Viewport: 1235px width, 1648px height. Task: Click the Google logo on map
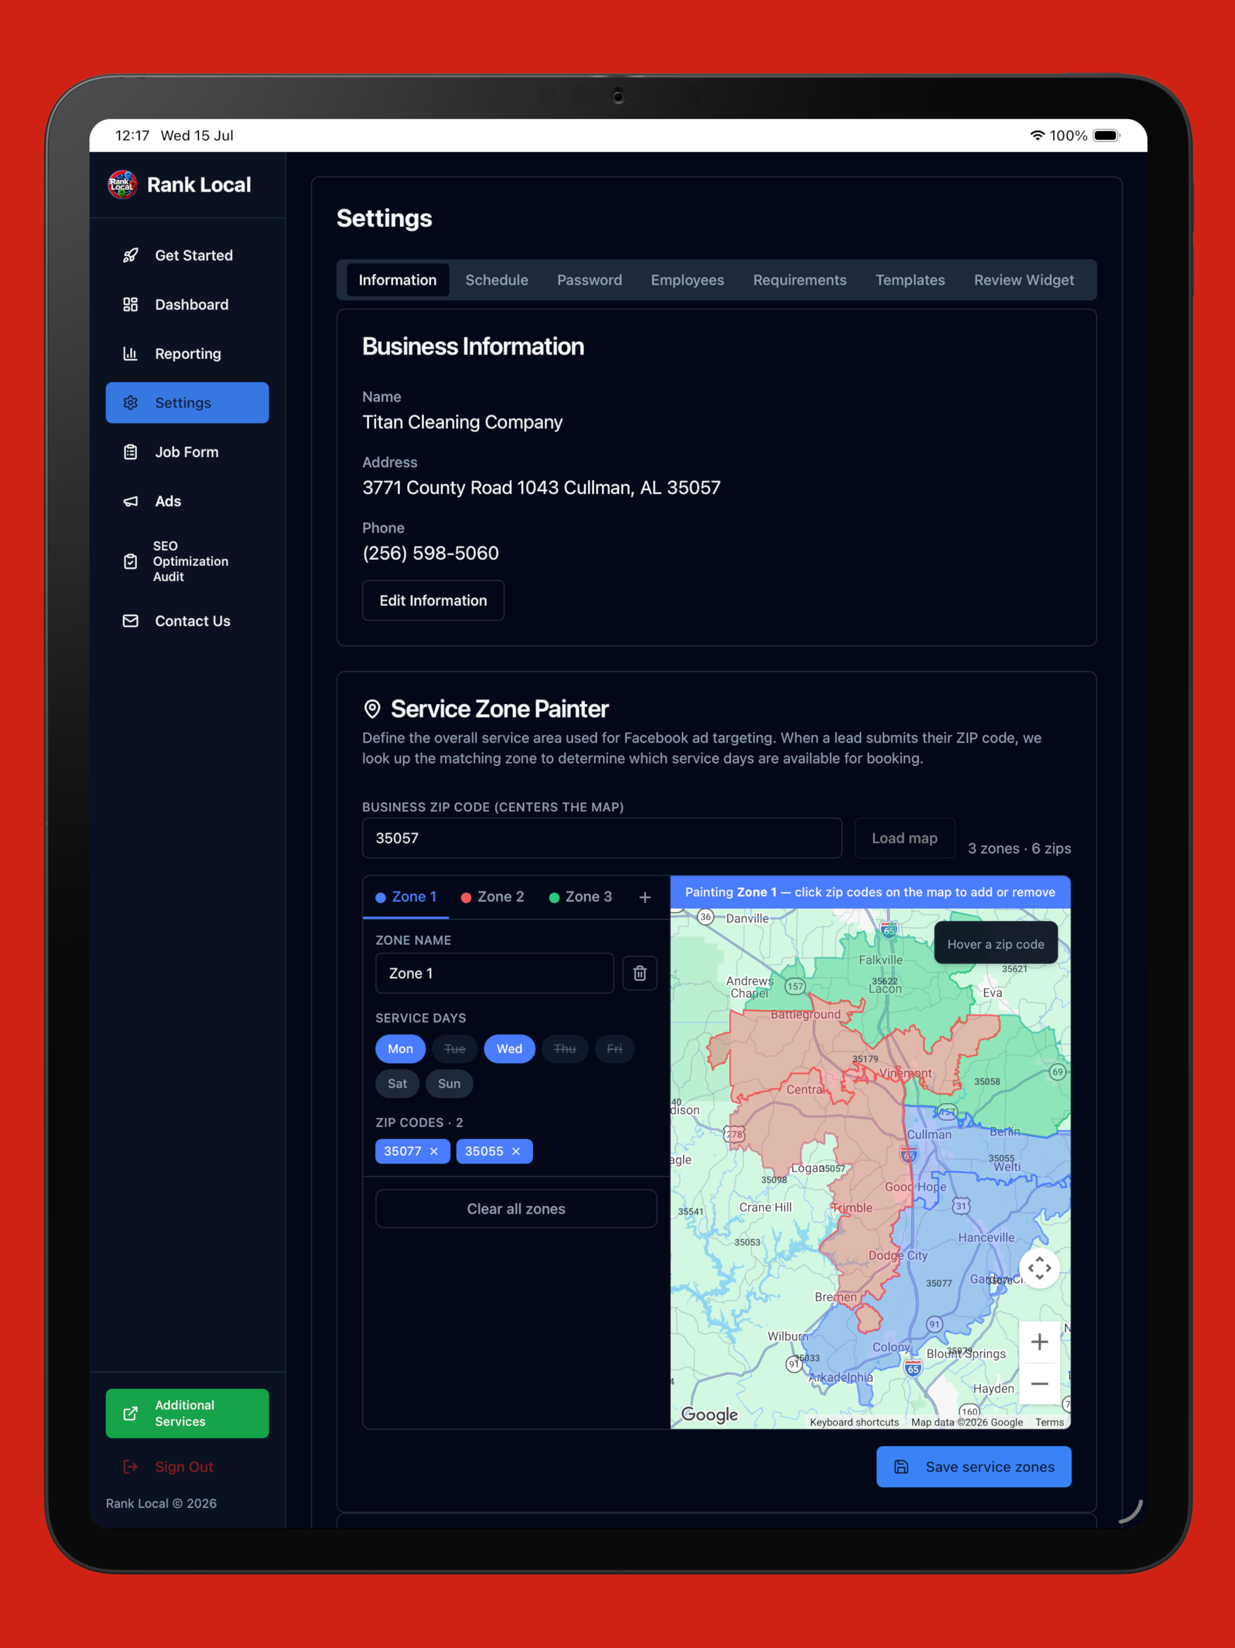point(710,1415)
